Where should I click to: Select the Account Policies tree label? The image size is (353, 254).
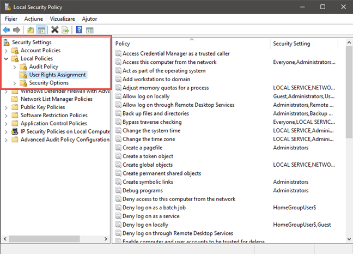pos(40,51)
